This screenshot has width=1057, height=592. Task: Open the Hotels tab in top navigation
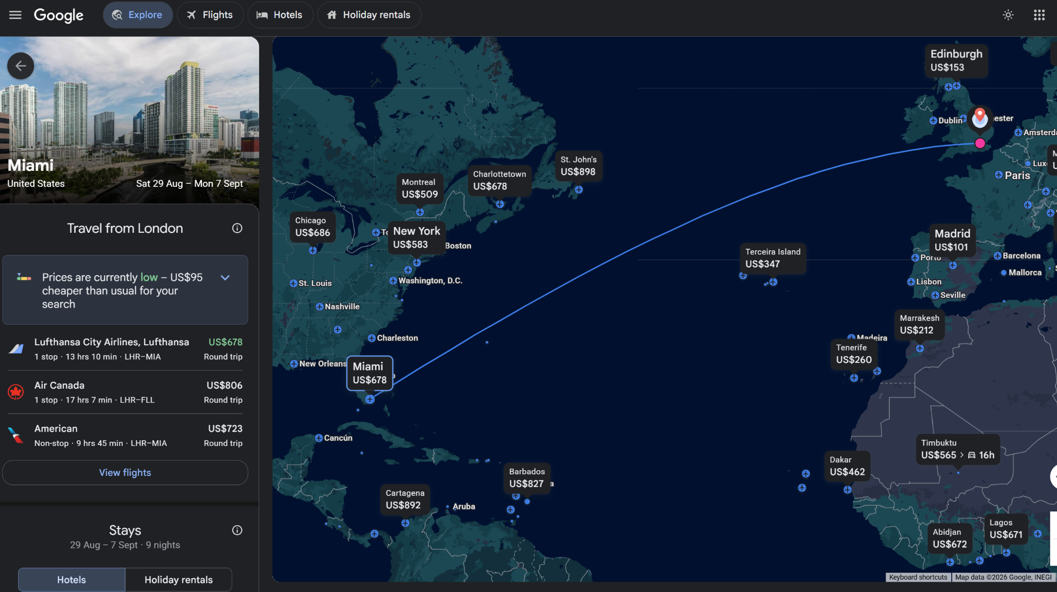pyautogui.click(x=280, y=15)
